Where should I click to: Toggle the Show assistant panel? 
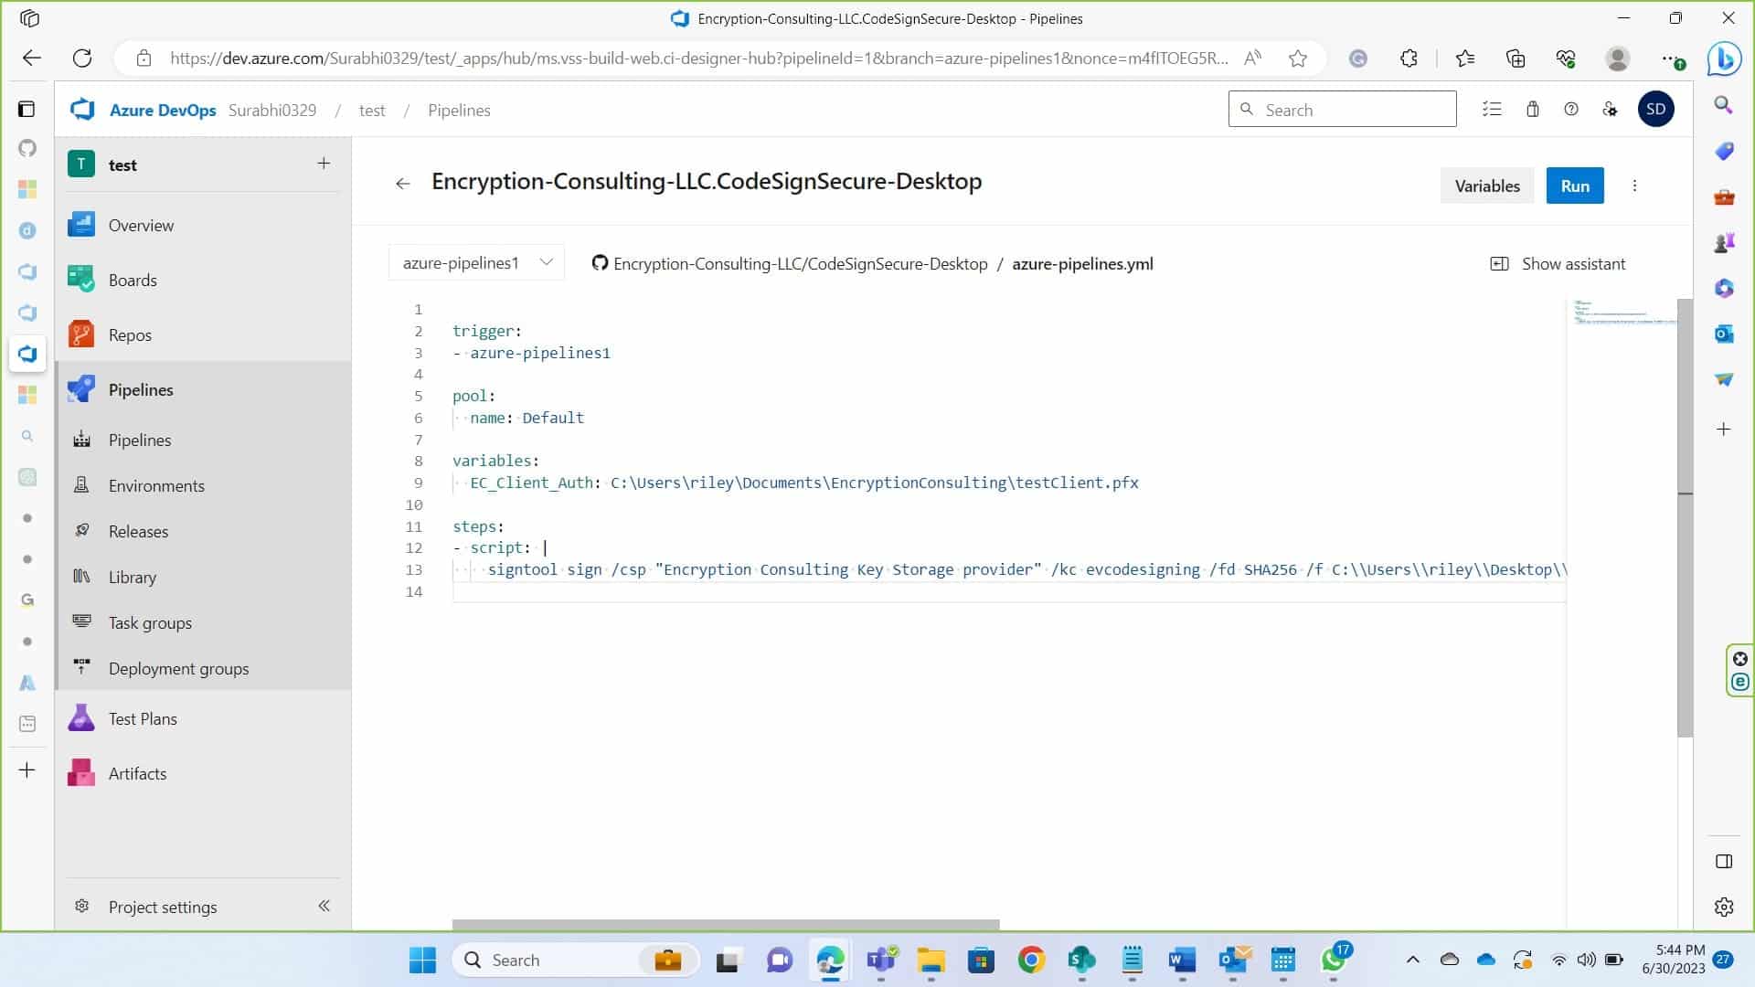point(1558,263)
